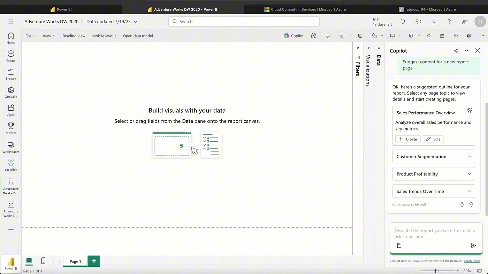Open comments speech bubble in toolbar
The width and height of the screenshot is (488, 274).
click(328, 36)
